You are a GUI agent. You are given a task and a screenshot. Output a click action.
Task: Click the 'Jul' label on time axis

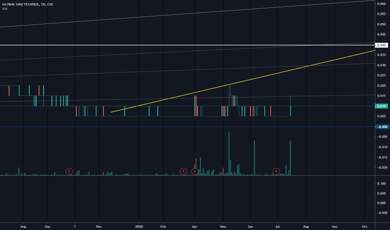[277, 227]
